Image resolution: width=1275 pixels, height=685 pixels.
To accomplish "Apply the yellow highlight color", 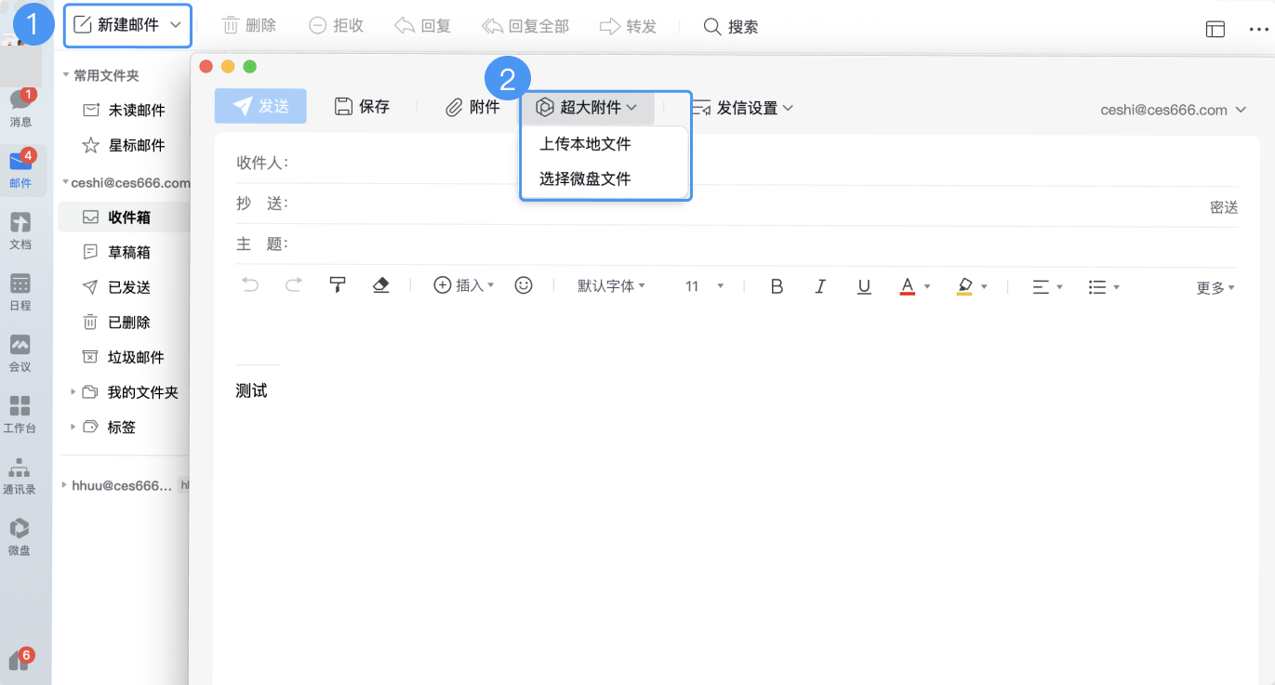I will 964,286.
